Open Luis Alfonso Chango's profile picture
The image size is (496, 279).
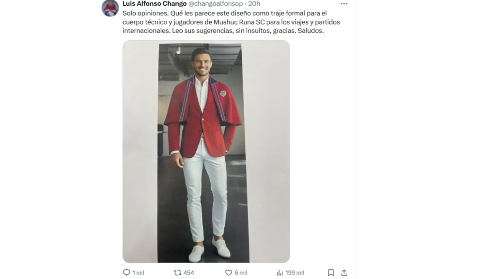[110, 8]
